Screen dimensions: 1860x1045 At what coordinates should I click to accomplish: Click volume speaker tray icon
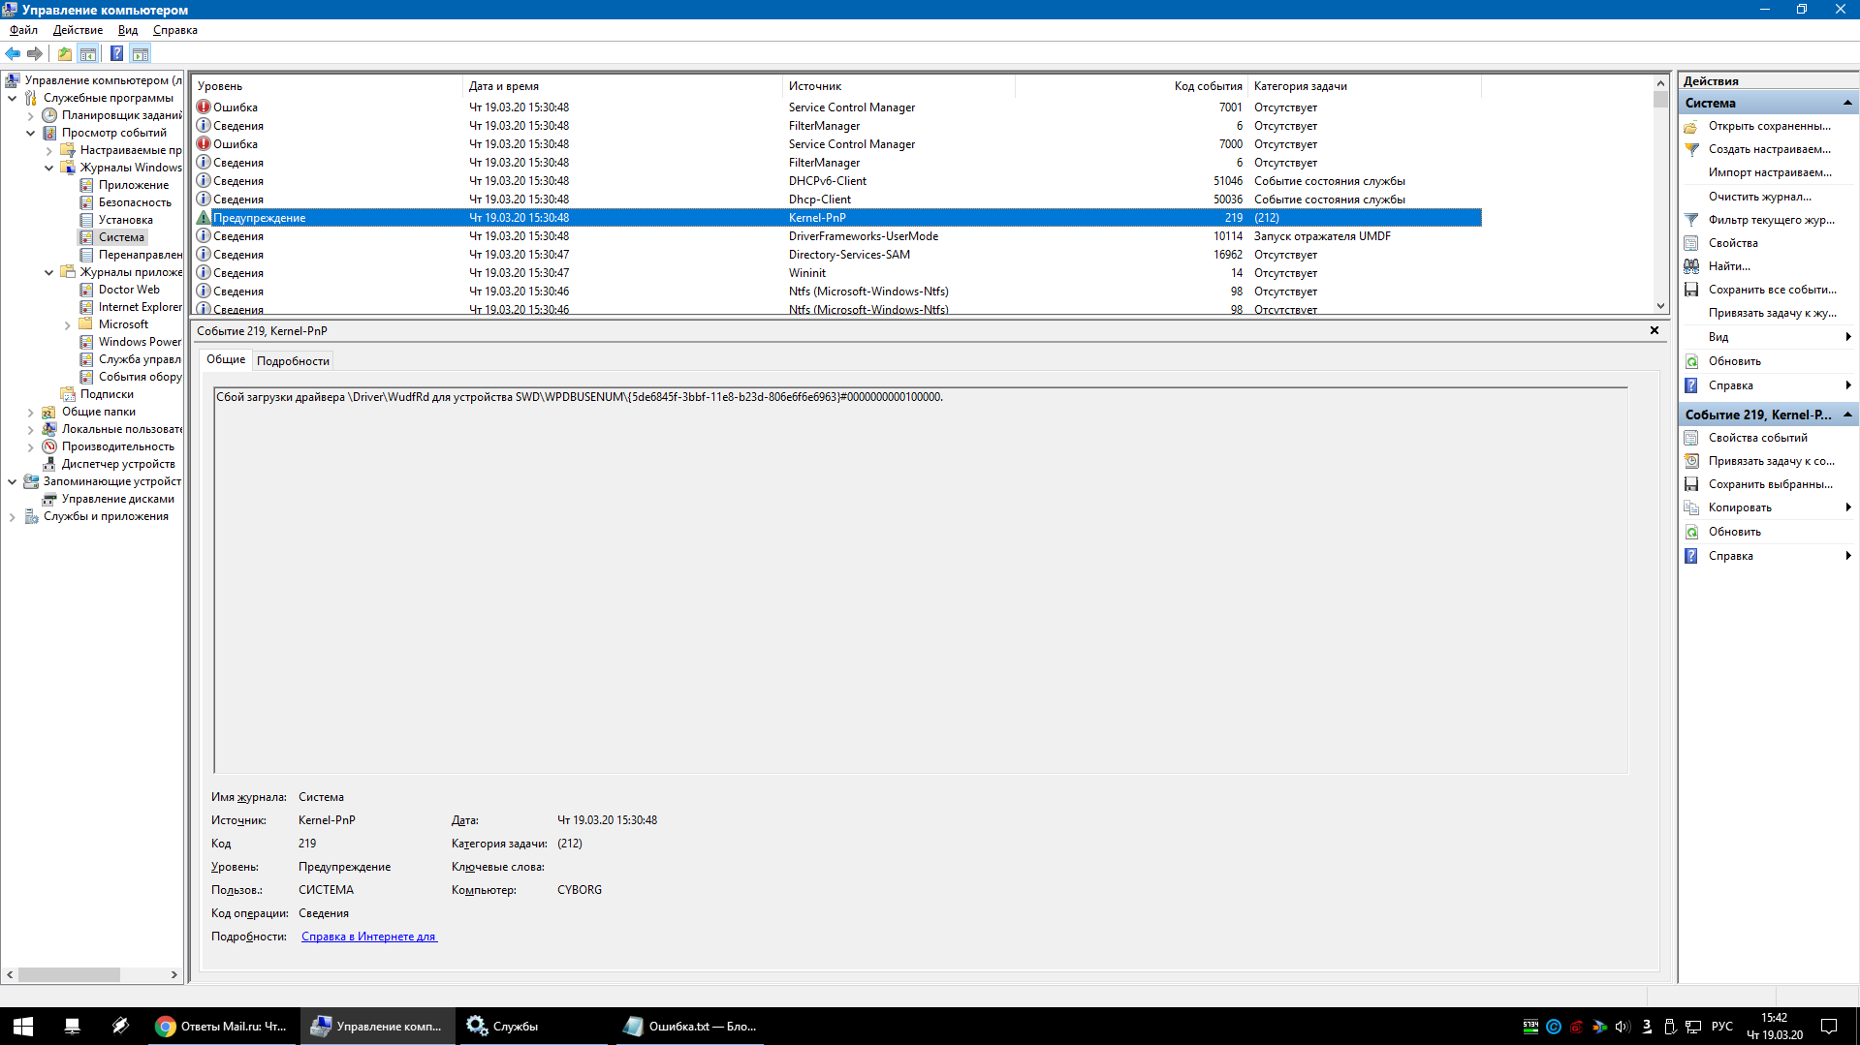click(1623, 1027)
